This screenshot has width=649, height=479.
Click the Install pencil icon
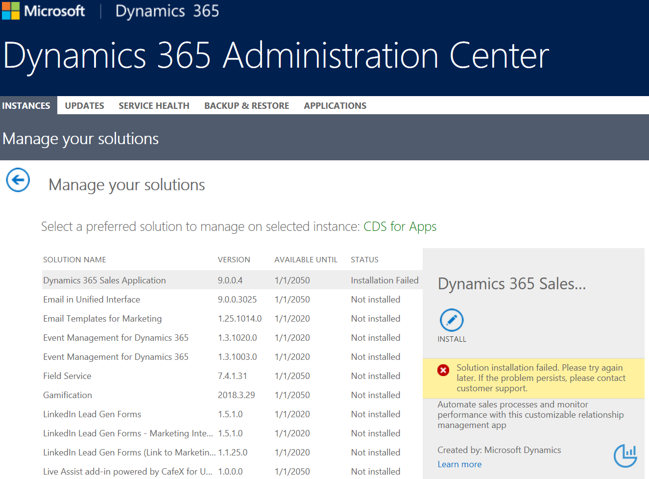[x=452, y=321]
